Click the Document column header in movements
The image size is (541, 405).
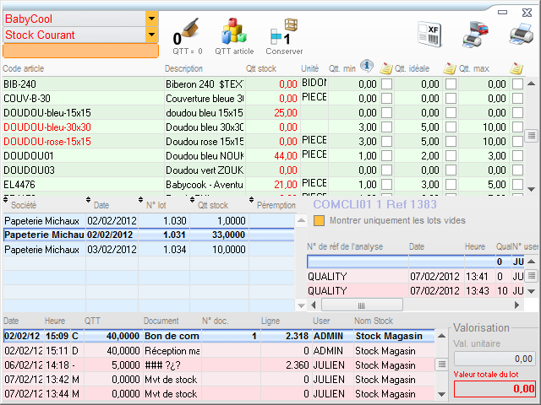[x=161, y=321]
